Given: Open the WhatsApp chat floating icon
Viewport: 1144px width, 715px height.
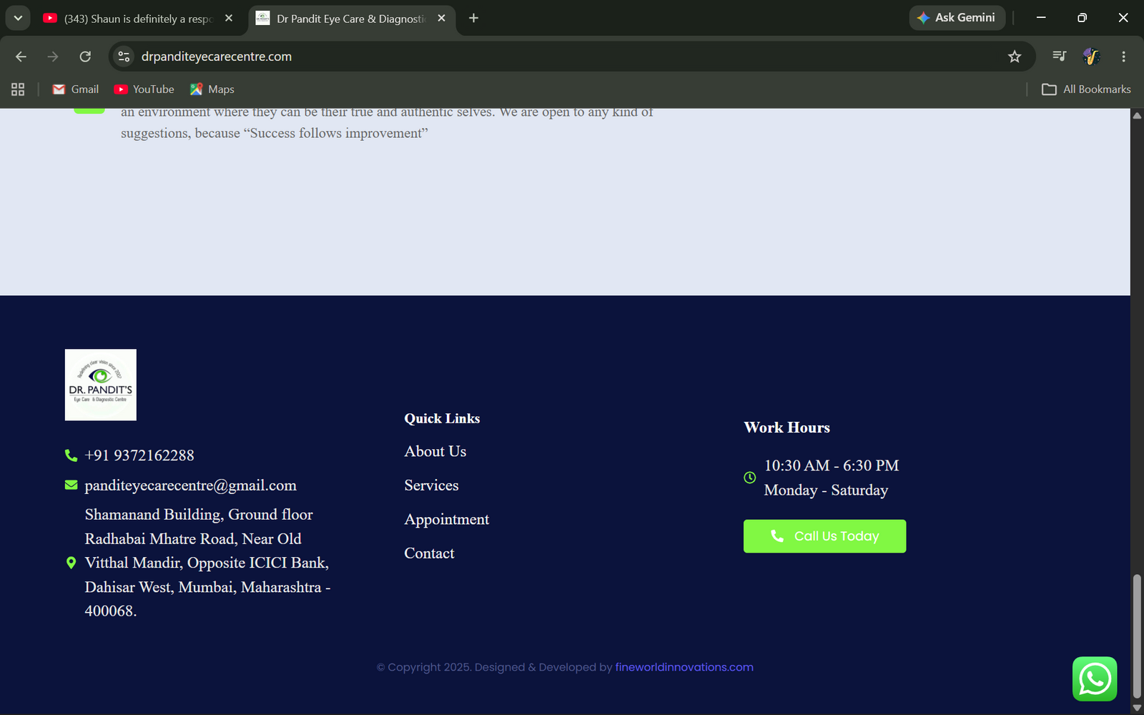Looking at the screenshot, I should coord(1095,679).
